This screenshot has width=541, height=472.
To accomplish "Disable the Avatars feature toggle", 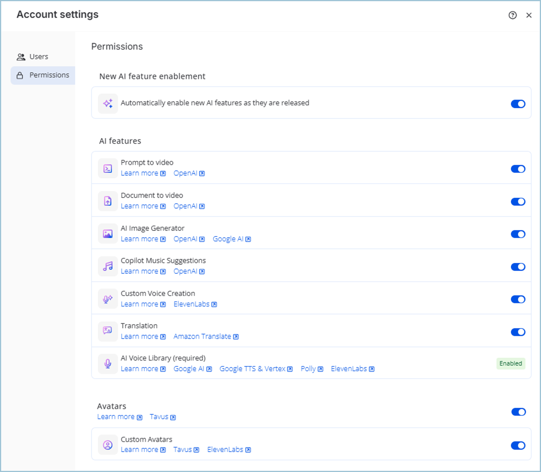I will 518,412.
